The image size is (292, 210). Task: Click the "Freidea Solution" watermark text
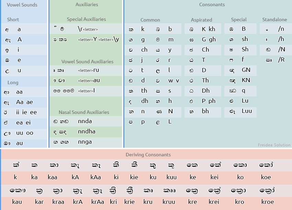274,145
